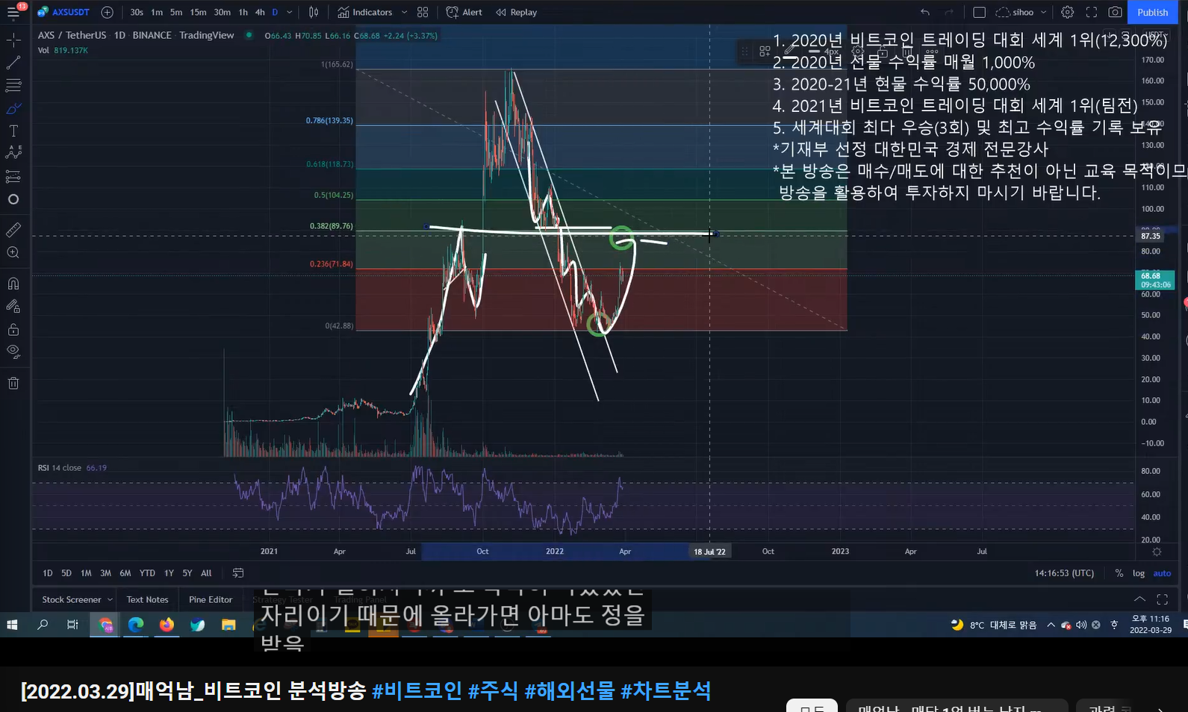Open the Windows Start menu
The height and width of the screenshot is (712, 1188).
12,625
